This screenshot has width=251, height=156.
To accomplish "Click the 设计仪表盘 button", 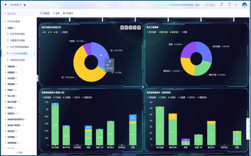I will click(210, 5).
